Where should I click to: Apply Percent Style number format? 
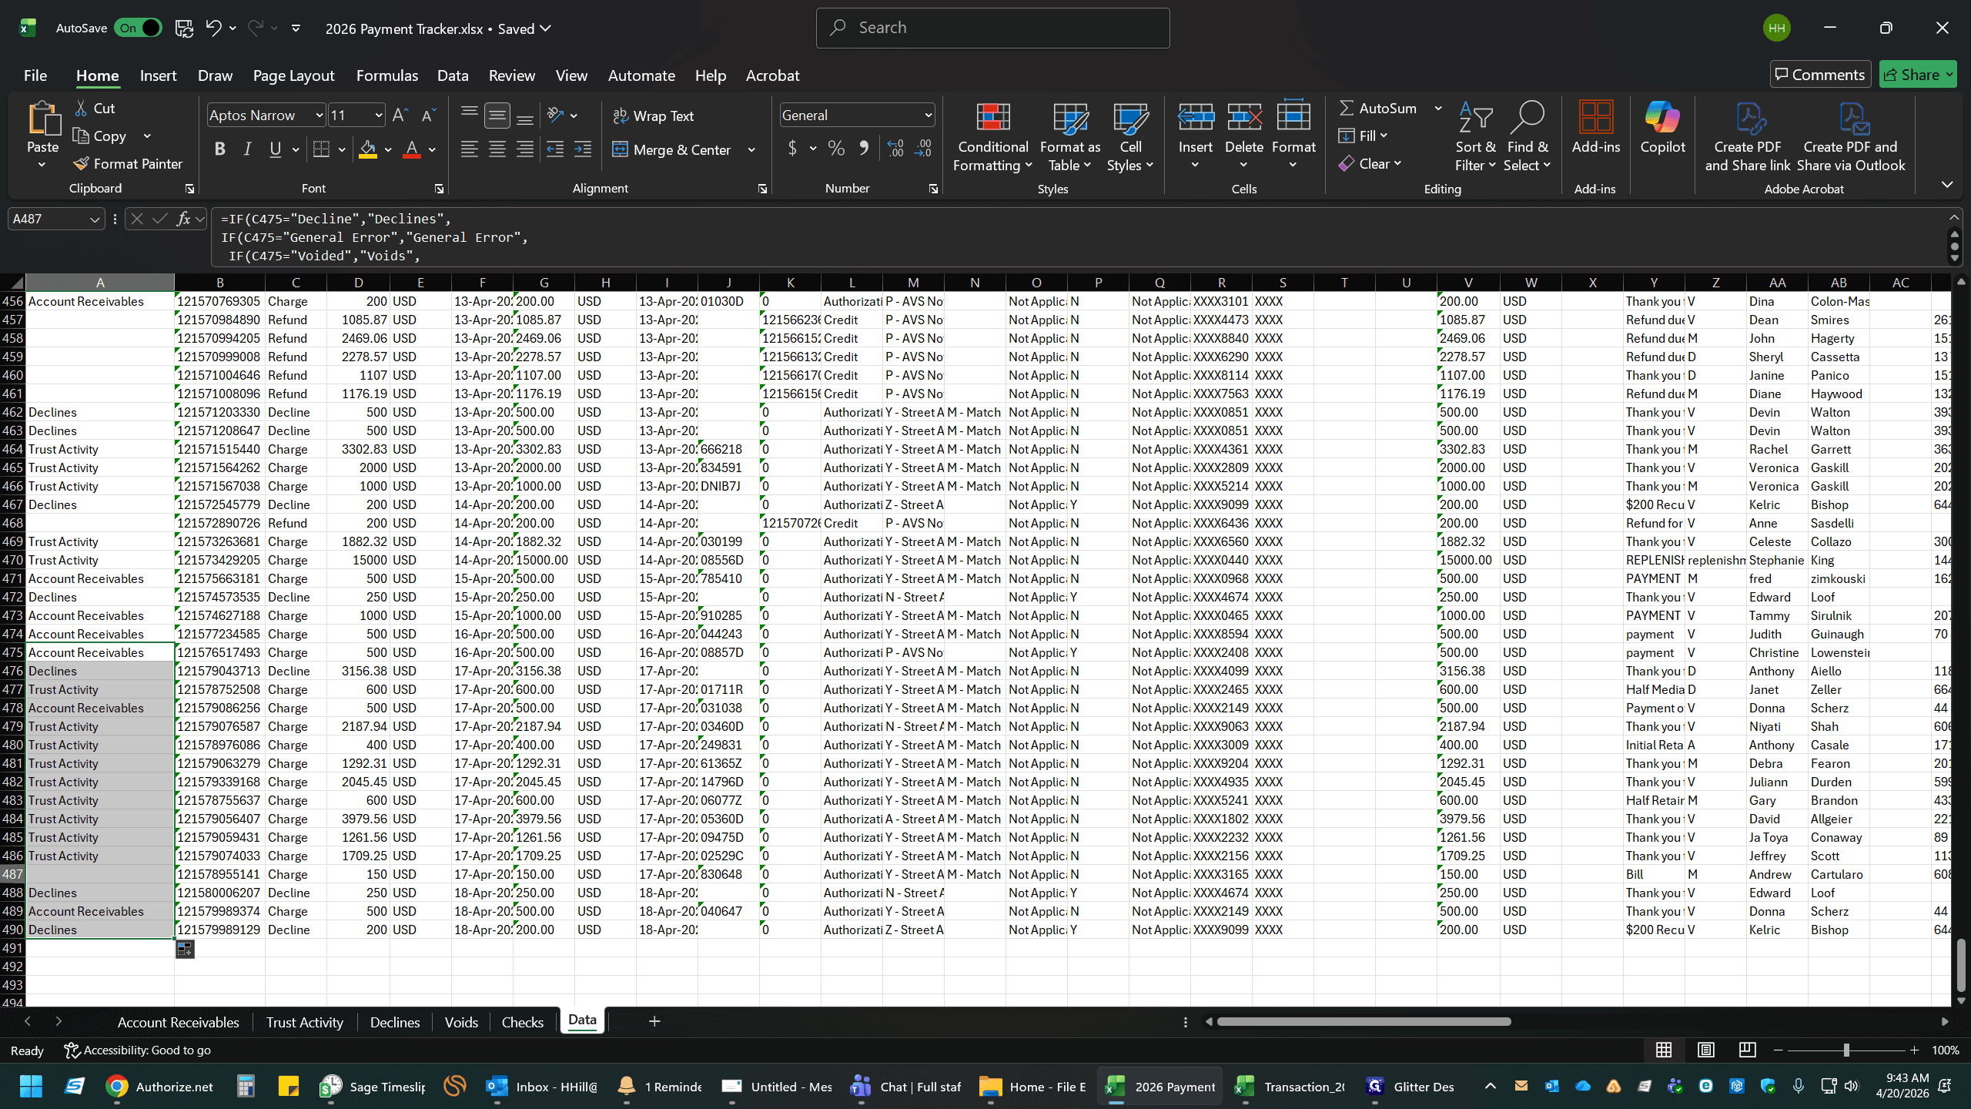pyautogui.click(x=836, y=149)
